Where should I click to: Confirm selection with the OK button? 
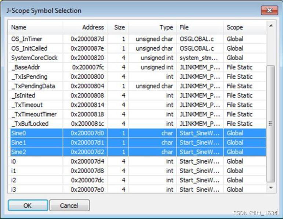pos(28,205)
